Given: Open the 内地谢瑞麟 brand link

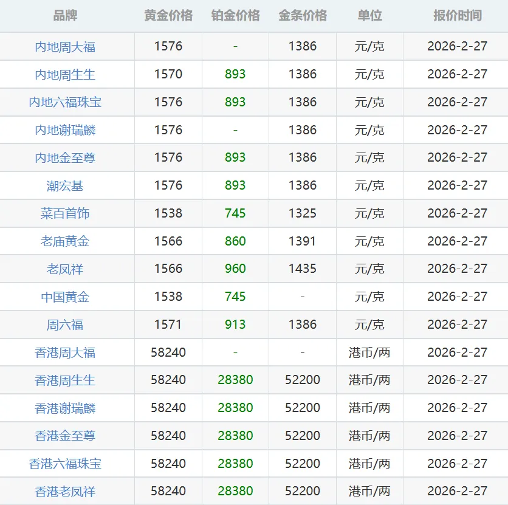Looking at the screenshot, I should (x=65, y=130).
